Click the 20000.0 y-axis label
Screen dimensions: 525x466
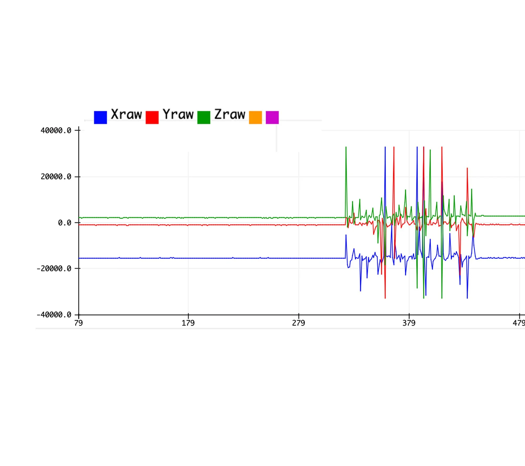pos(56,177)
